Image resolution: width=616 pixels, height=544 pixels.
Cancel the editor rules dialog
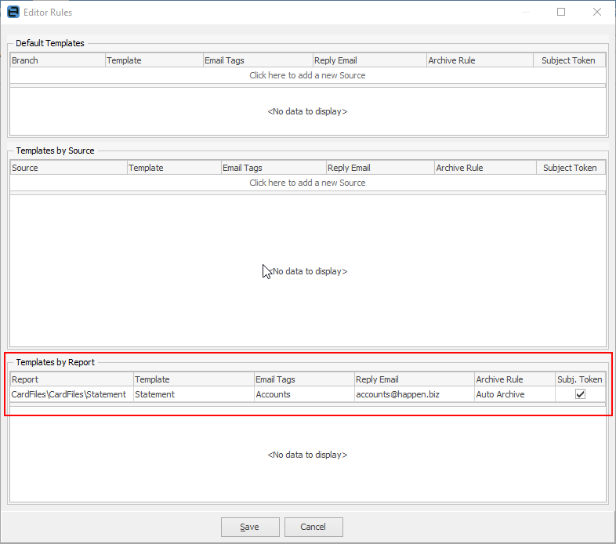point(313,527)
